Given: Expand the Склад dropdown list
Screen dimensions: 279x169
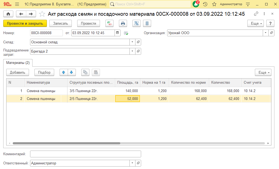Looking at the screenshot, I should click(x=132, y=42).
